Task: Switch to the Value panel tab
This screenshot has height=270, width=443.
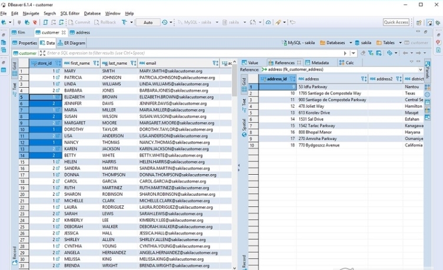Action: [250, 63]
